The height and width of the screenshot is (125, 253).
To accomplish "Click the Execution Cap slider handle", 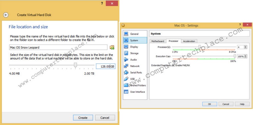I will 235,56.
